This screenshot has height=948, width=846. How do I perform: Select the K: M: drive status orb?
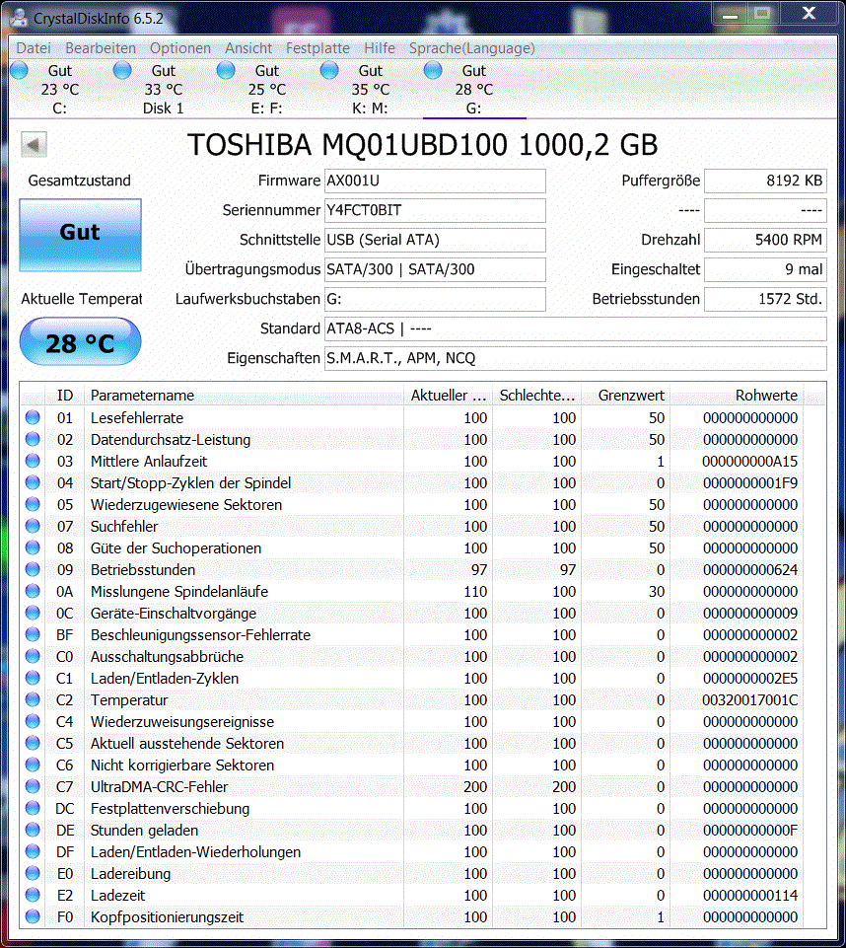[x=329, y=70]
